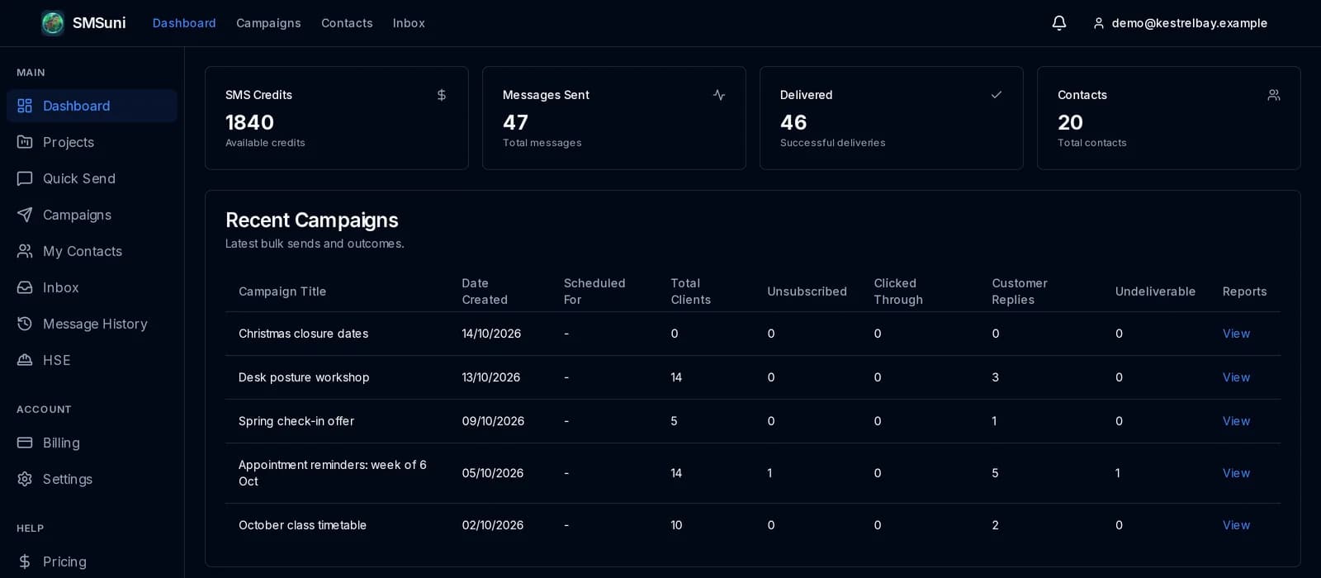1321x578 pixels.
Task: Click the Billing credit card icon
Action: (25, 443)
